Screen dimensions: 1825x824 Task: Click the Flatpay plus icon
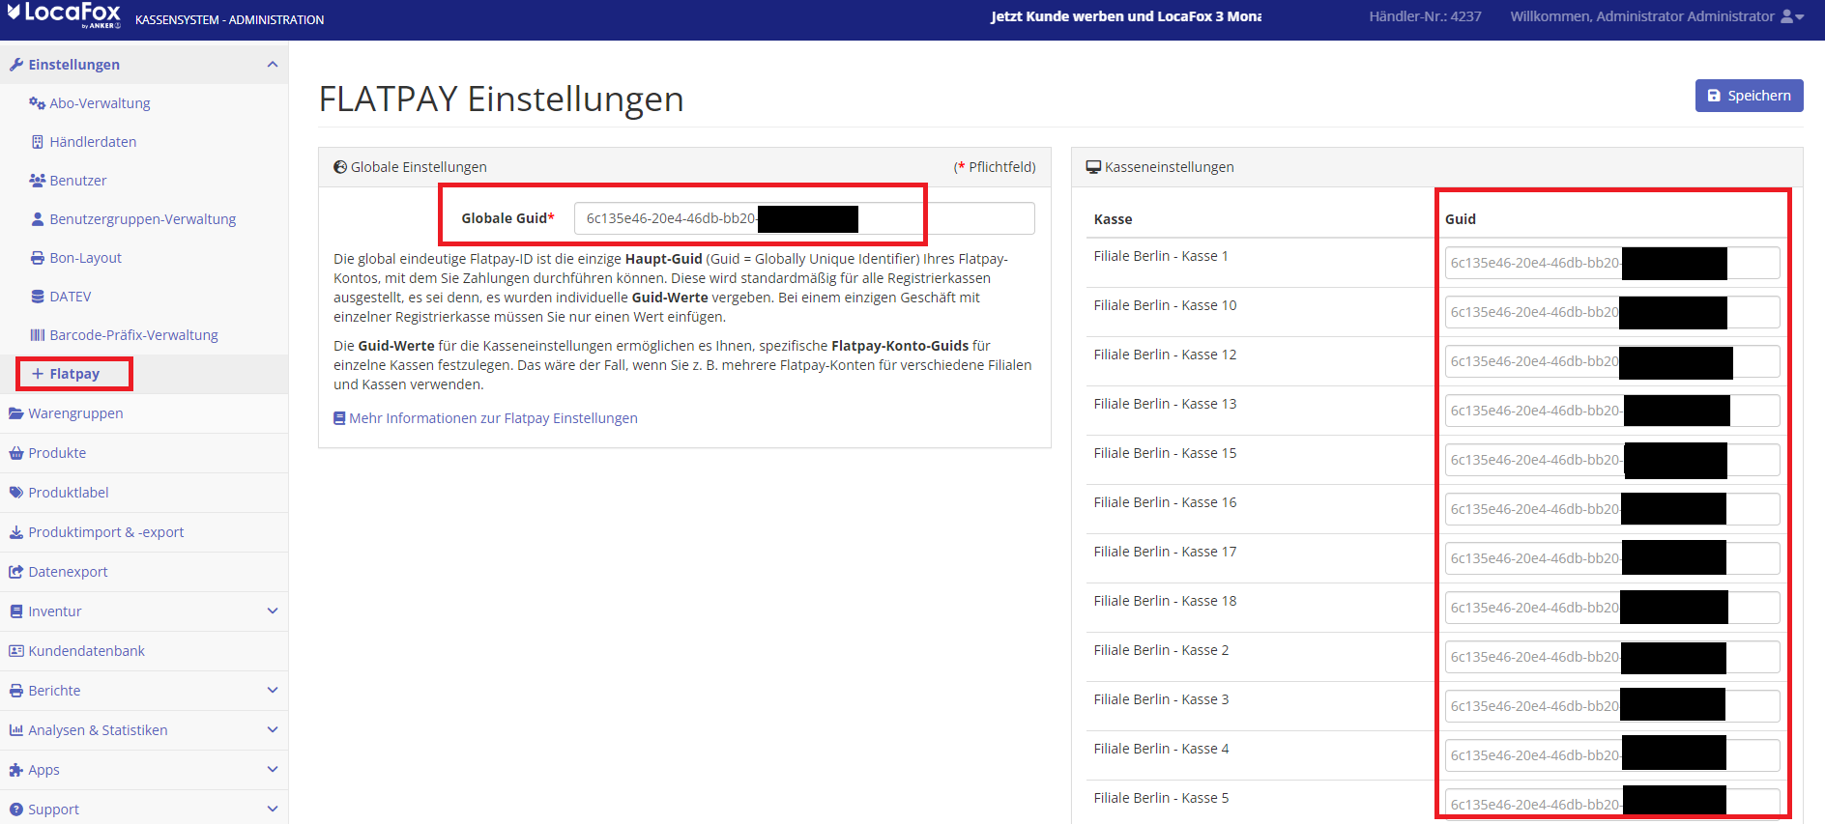(x=38, y=374)
